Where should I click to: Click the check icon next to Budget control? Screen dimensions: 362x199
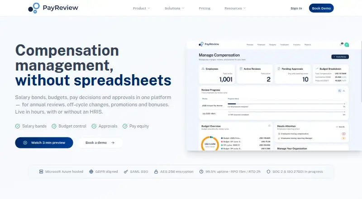[54, 126]
